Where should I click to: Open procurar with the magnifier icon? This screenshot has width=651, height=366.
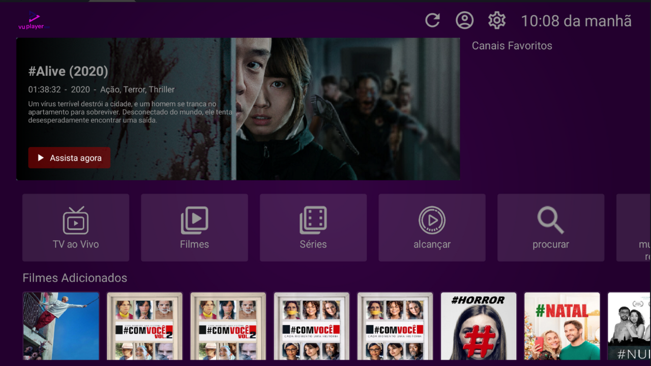[551, 227]
